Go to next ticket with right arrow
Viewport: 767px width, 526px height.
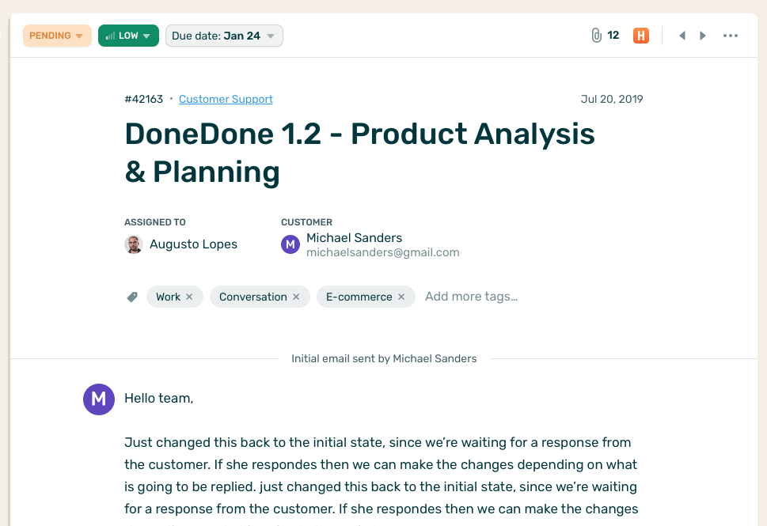pyautogui.click(x=703, y=36)
